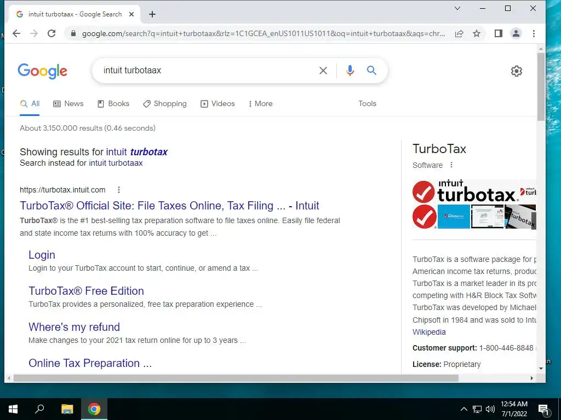561x420 pixels.
Task: Click the browser forward arrow
Action: coord(34,33)
